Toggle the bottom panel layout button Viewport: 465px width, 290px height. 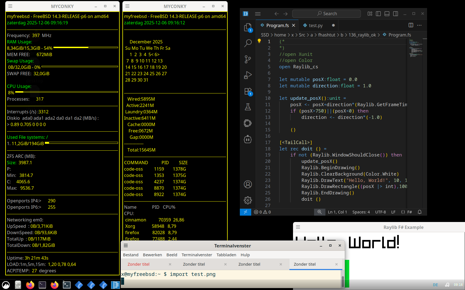(387, 14)
